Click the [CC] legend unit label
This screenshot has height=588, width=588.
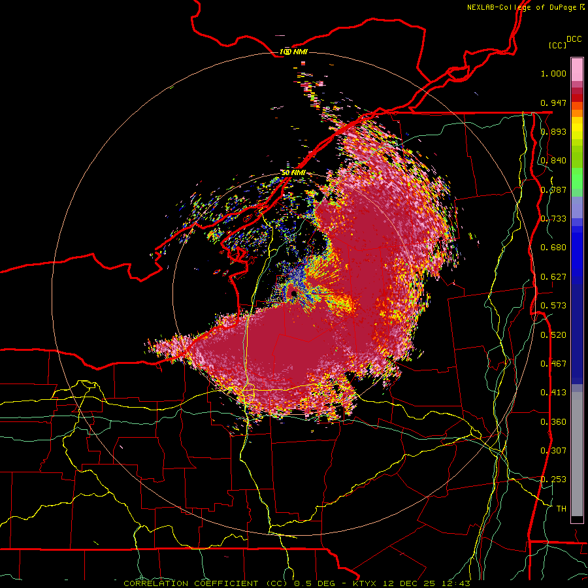pos(557,45)
